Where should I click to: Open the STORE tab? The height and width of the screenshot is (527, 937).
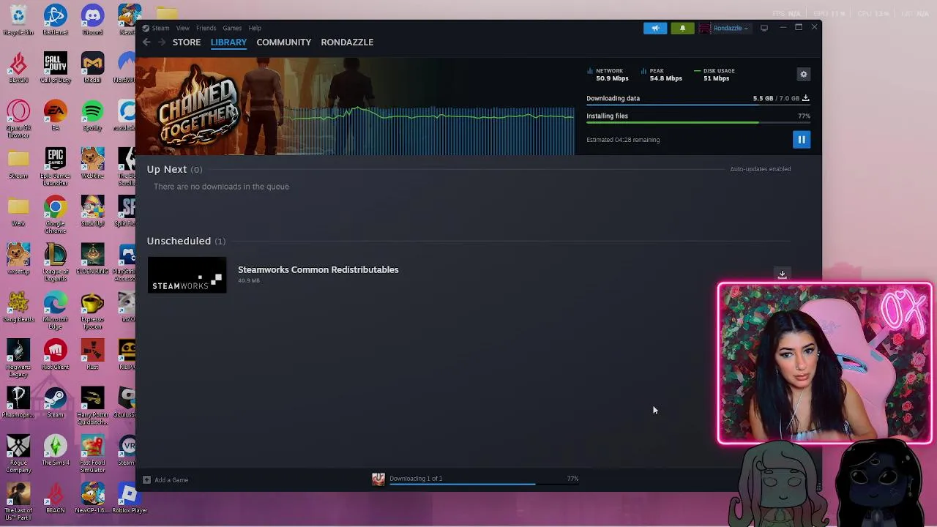coord(187,42)
